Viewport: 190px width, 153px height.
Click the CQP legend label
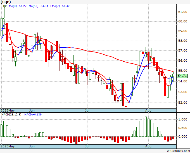point(4,6)
